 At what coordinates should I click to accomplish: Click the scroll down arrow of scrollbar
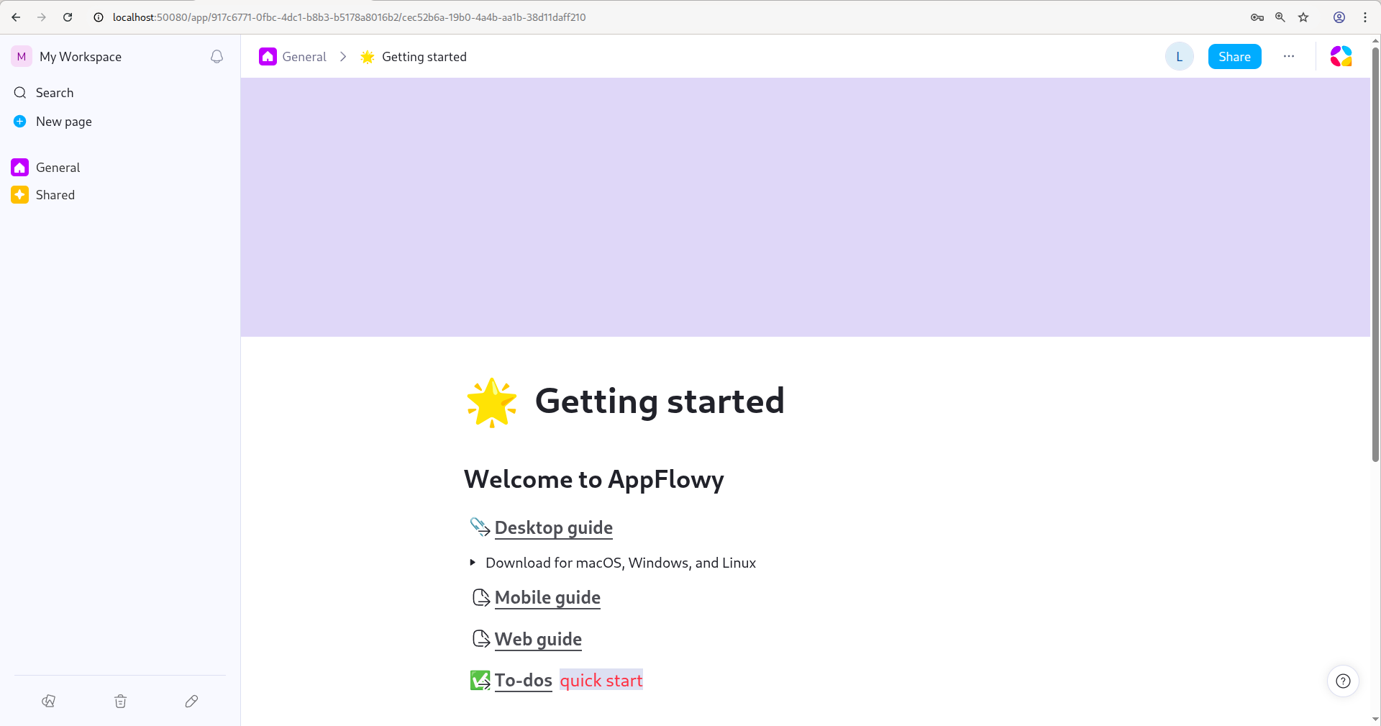pos(1375,719)
